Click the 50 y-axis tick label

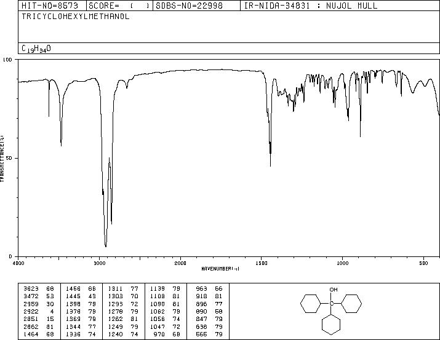pos(9,158)
